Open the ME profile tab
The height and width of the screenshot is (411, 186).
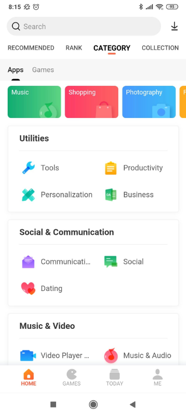coord(157,377)
